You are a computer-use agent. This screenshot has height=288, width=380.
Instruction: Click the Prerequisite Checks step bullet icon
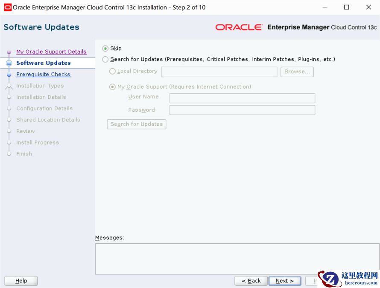tap(9, 75)
